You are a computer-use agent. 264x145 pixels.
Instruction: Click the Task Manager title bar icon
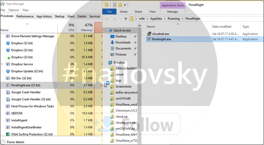[3, 4]
